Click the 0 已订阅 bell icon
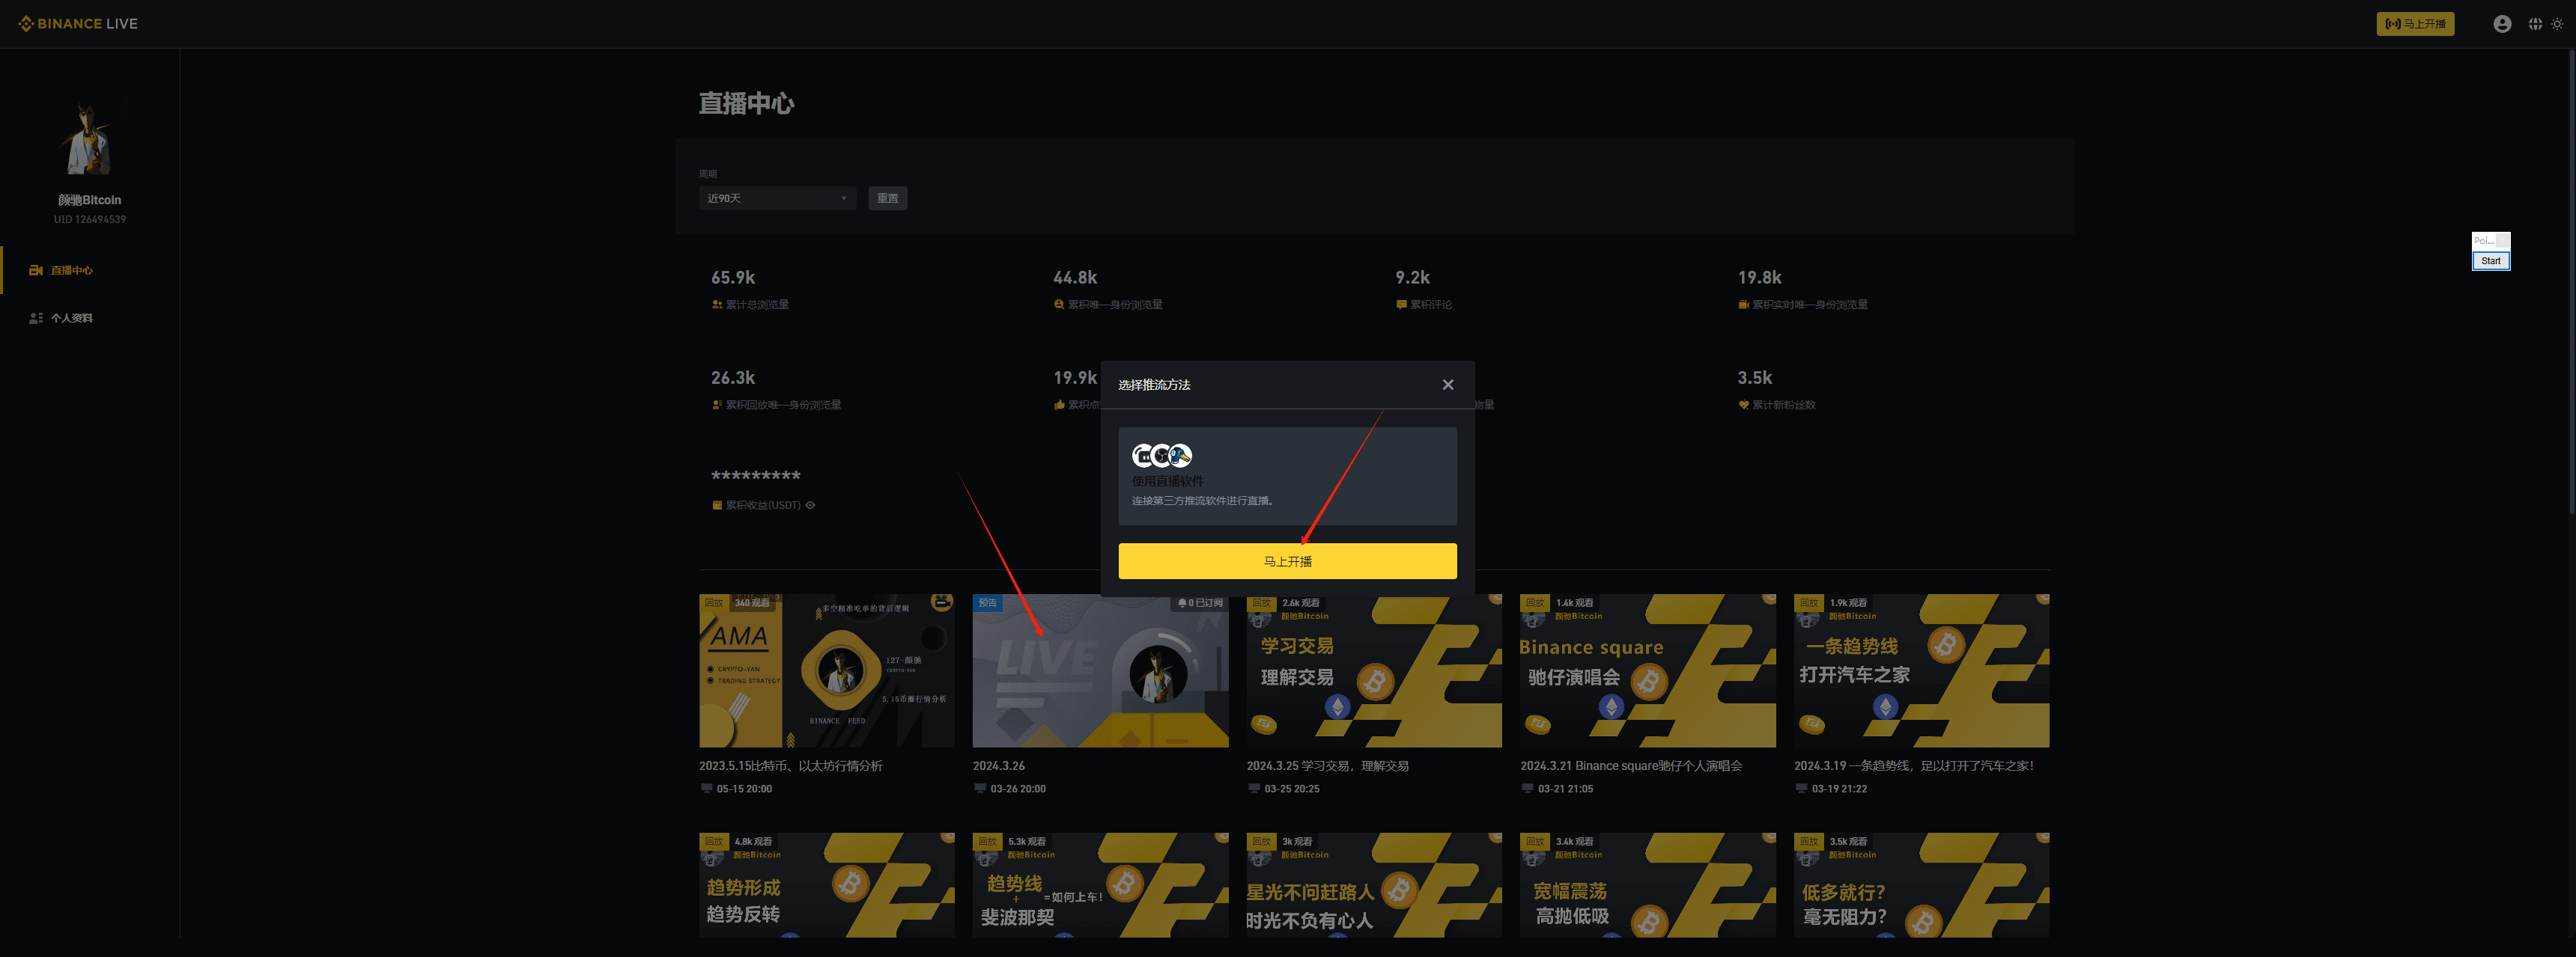Image resolution: width=2576 pixels, height=957 pixels. (1182, 602)
